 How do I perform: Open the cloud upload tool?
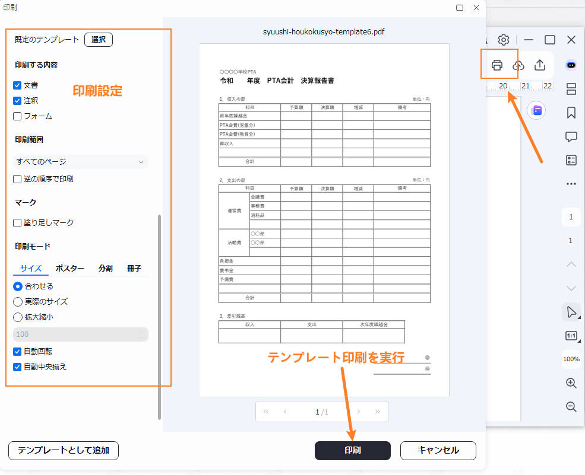pyautogui.click(x=519, y=65)
